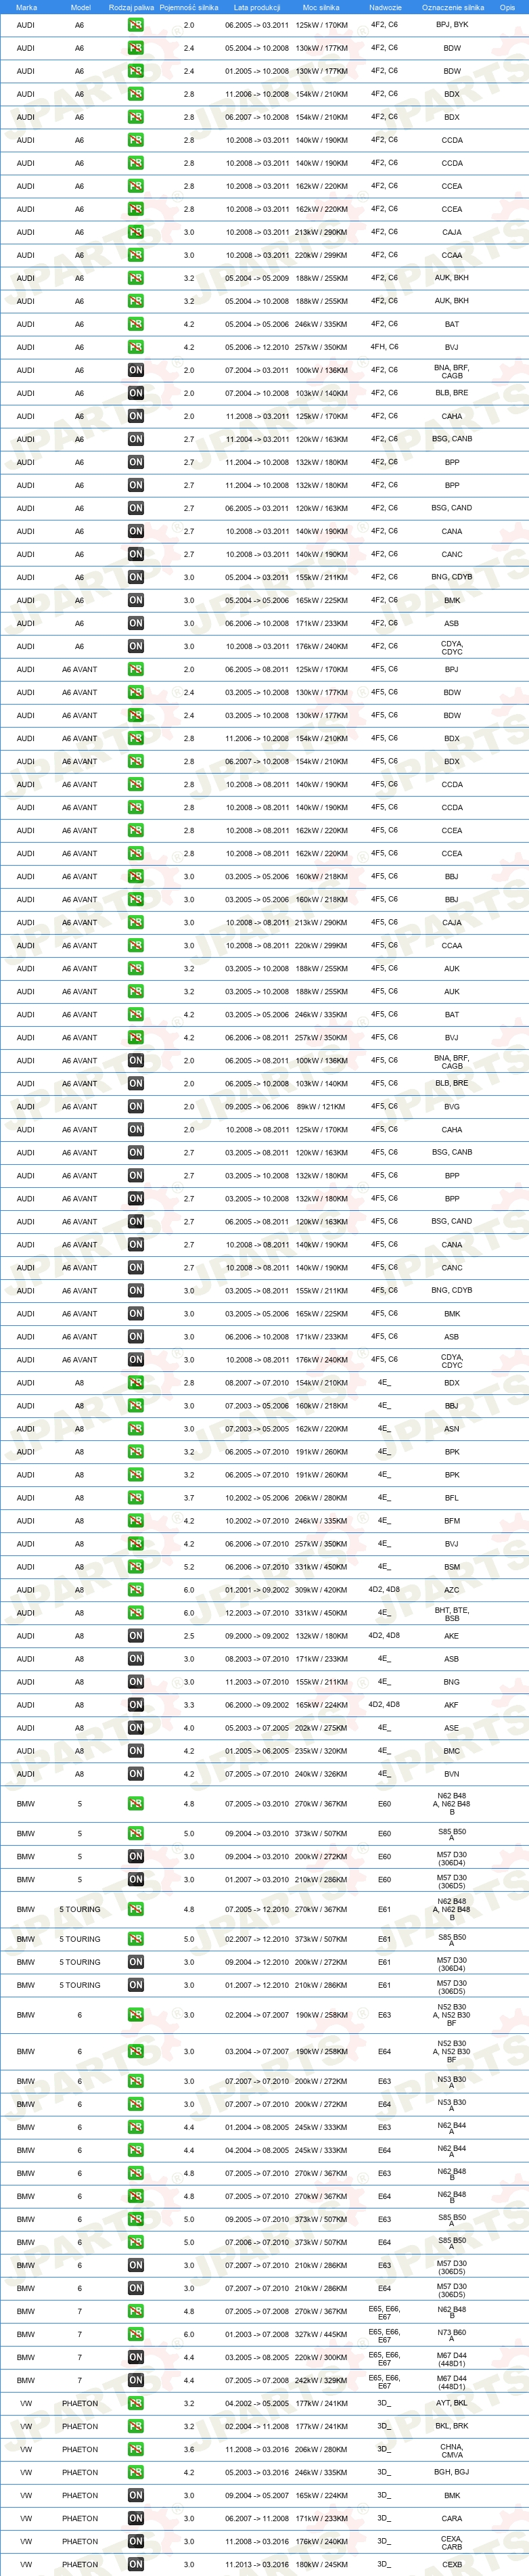529x2576 pixels.
Task: Click the Opis column header
Action: coord(507,7)
